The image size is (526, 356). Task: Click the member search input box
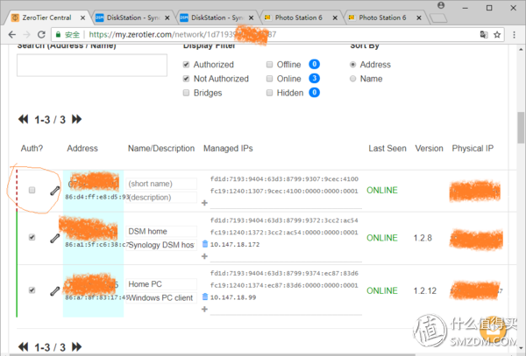[x=92, y=66]
